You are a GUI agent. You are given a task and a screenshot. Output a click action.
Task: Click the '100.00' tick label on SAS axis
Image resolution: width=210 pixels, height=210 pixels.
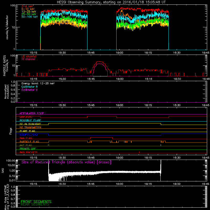point(10,160)
